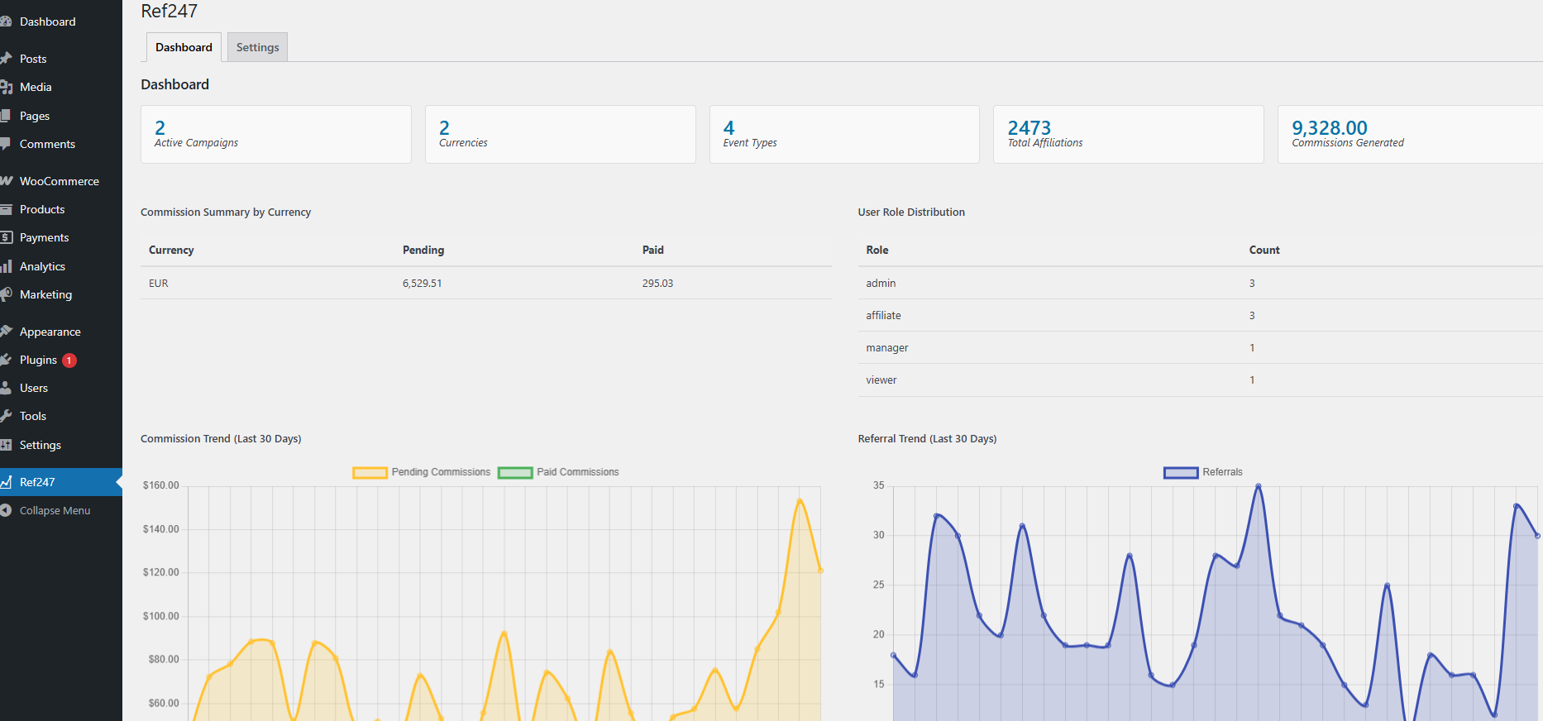Click the Pending column header
Screen dimensions: 1543x721
coord(423,250)
